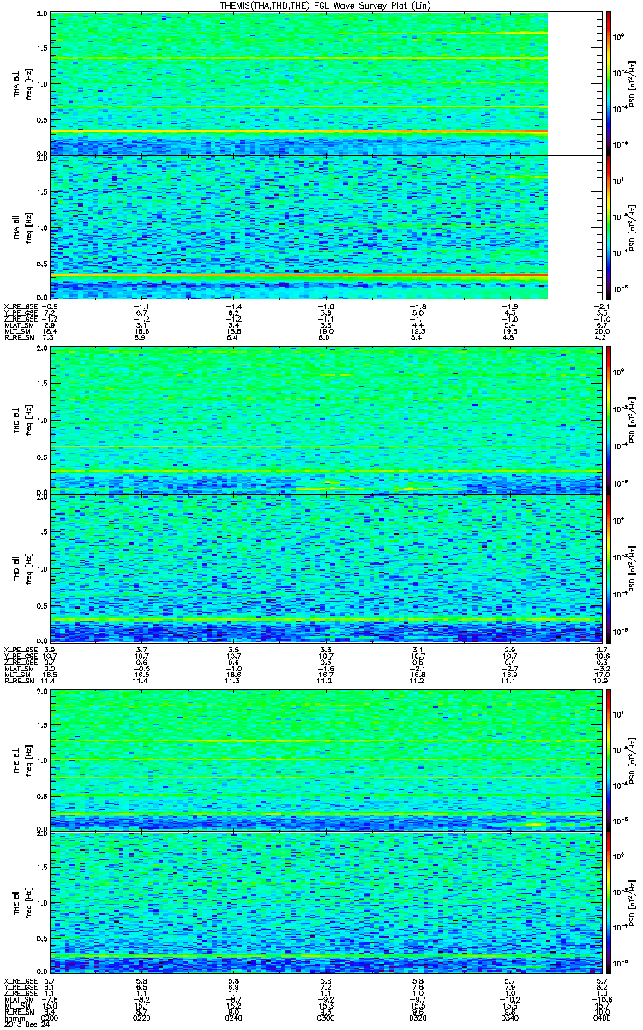Click the color bar beside THE B-perpendicular panel

pyautogui.click(x=608, y=758)
